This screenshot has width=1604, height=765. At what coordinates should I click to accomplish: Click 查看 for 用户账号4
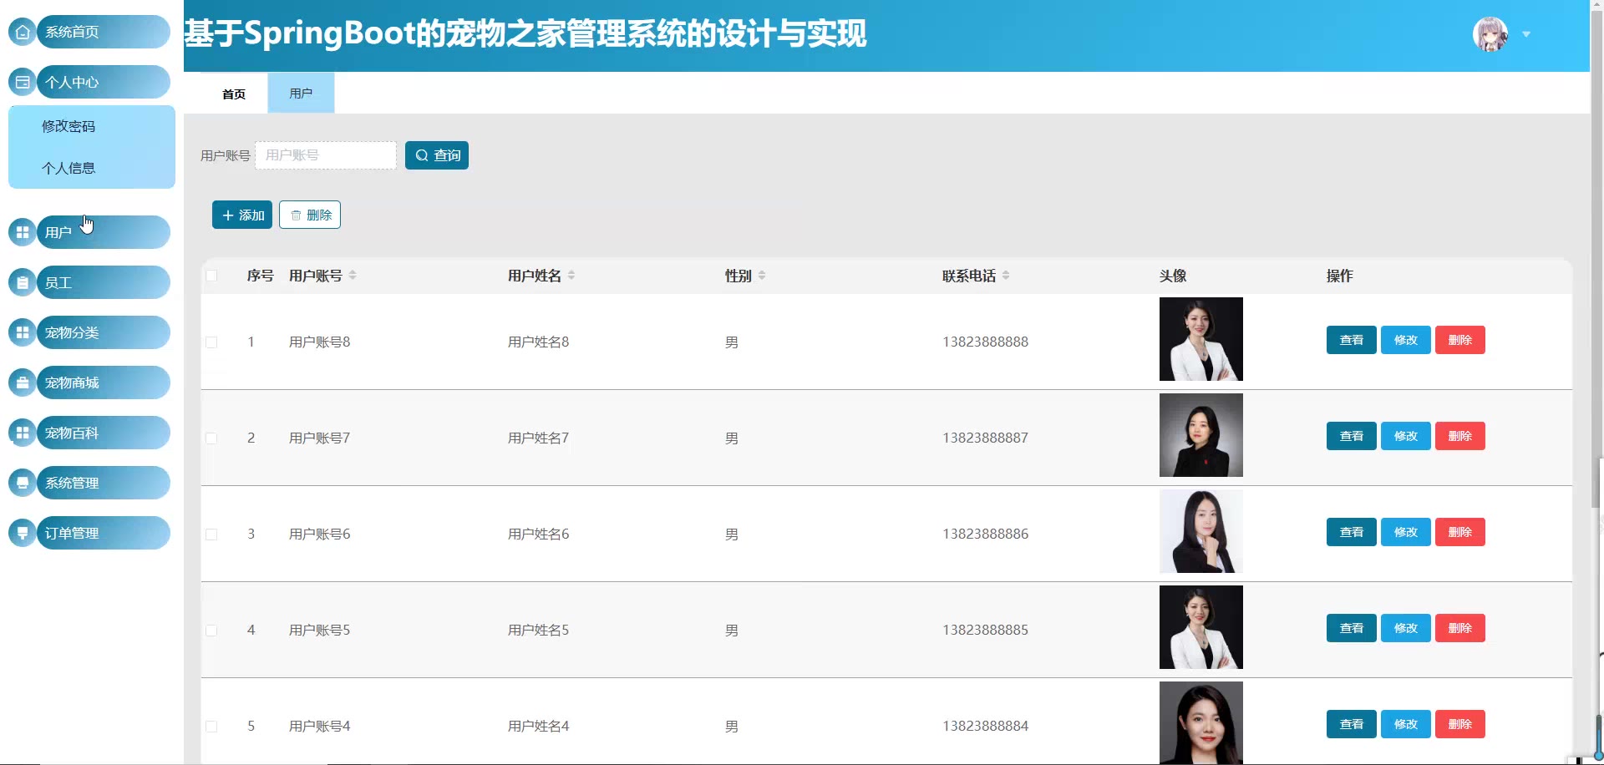click(1352, 724)
